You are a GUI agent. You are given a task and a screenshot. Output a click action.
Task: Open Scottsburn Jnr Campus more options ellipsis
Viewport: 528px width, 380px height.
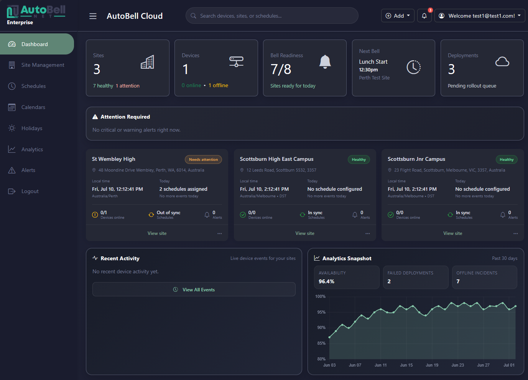click(516, 233)
